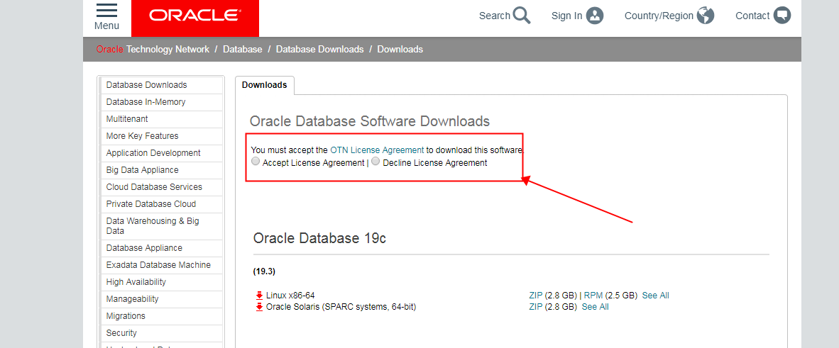The height and width of the screenshot is (348, 839).
Task: Click the Linux x86-64 download arrow icon
Action: (260, 295)
